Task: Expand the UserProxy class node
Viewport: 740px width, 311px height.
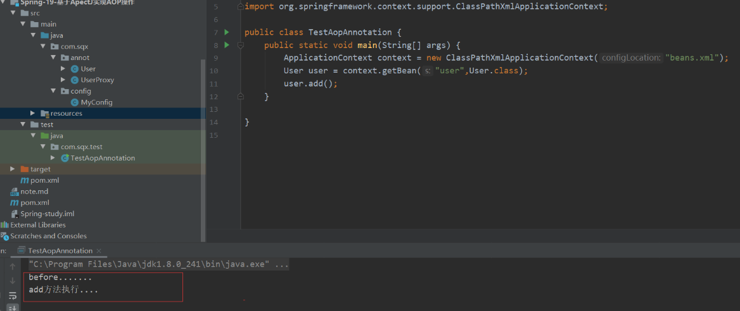Action: (63, 80)
